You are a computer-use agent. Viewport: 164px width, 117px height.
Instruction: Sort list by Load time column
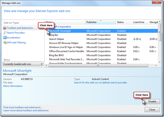click(140, 22)
